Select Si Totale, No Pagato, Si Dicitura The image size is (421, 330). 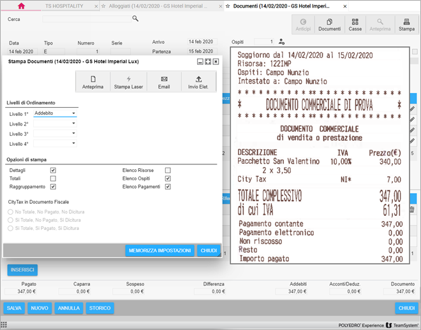tap(10, 220)
